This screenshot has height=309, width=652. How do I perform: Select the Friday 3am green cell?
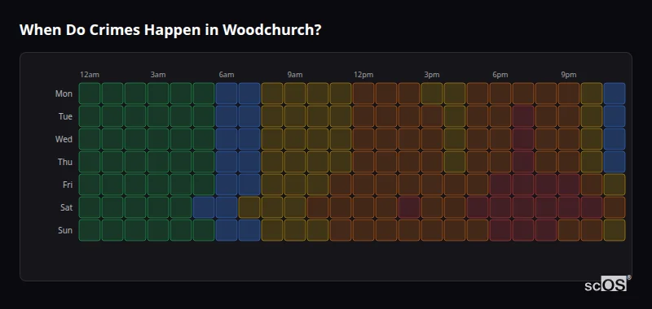tap(158, 185)
